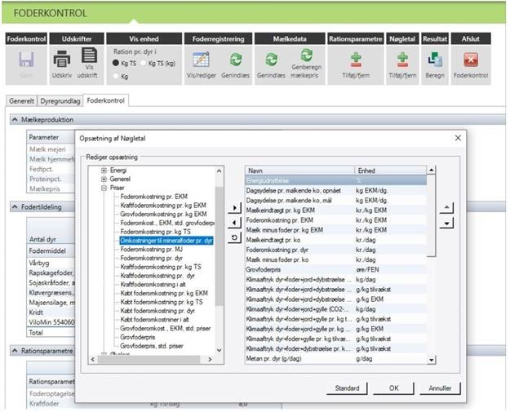The height and width of the screenshot is (412, 510).
Task: Click Genberegn mælkepris icon
Action: pyautogui.click(x=306, y=57)
